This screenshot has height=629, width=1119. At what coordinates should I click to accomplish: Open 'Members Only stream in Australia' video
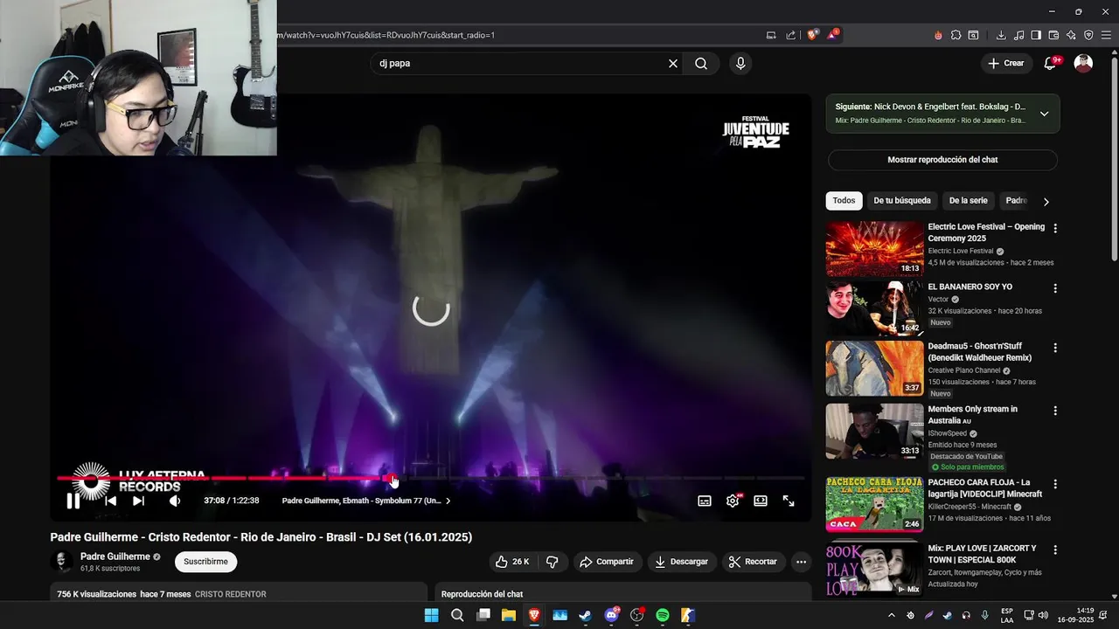coord(972,414)
